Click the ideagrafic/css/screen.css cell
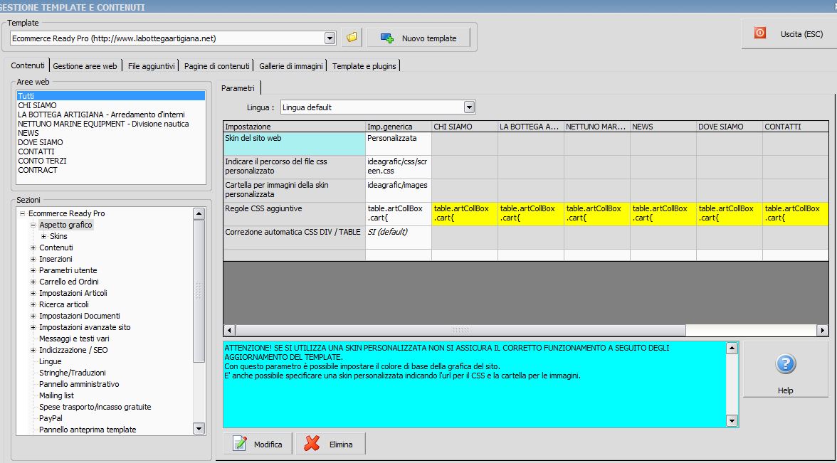The width and height of the screenshot is (837, 463). pyautogui.click(x=399, y=168)
